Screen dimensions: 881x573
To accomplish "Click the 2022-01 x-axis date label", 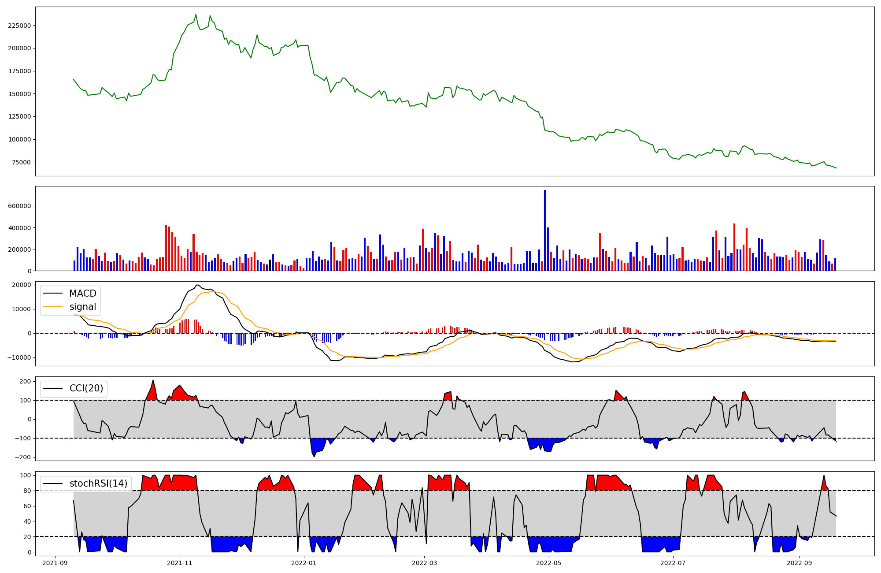I will click(x=304, y=563).
